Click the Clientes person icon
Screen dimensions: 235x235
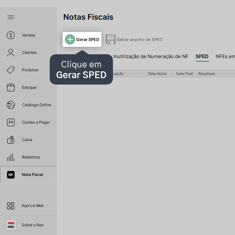click(x=11, y=53)
